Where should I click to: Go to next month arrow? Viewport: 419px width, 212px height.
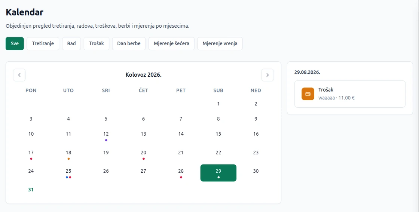pos(267,75)
